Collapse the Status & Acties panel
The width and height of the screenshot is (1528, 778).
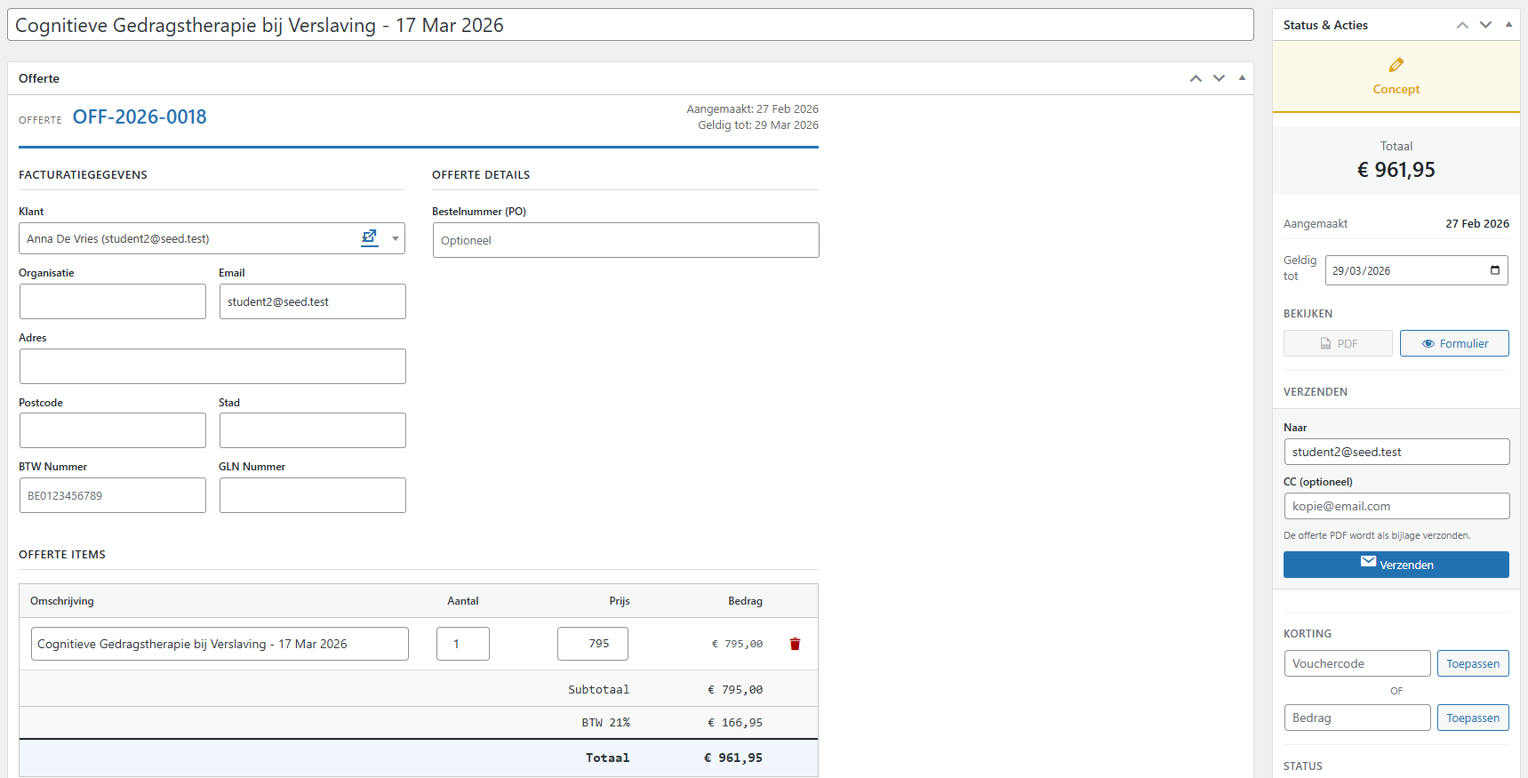point(1508,25)
